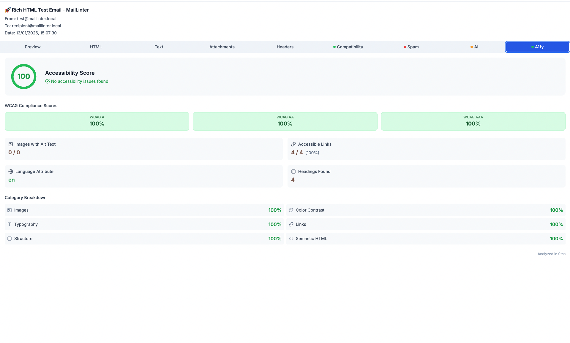Switch to the Spam analysis tab
Image resolution: width=570 pixels, height=343 pixels.
coord(411,47)
